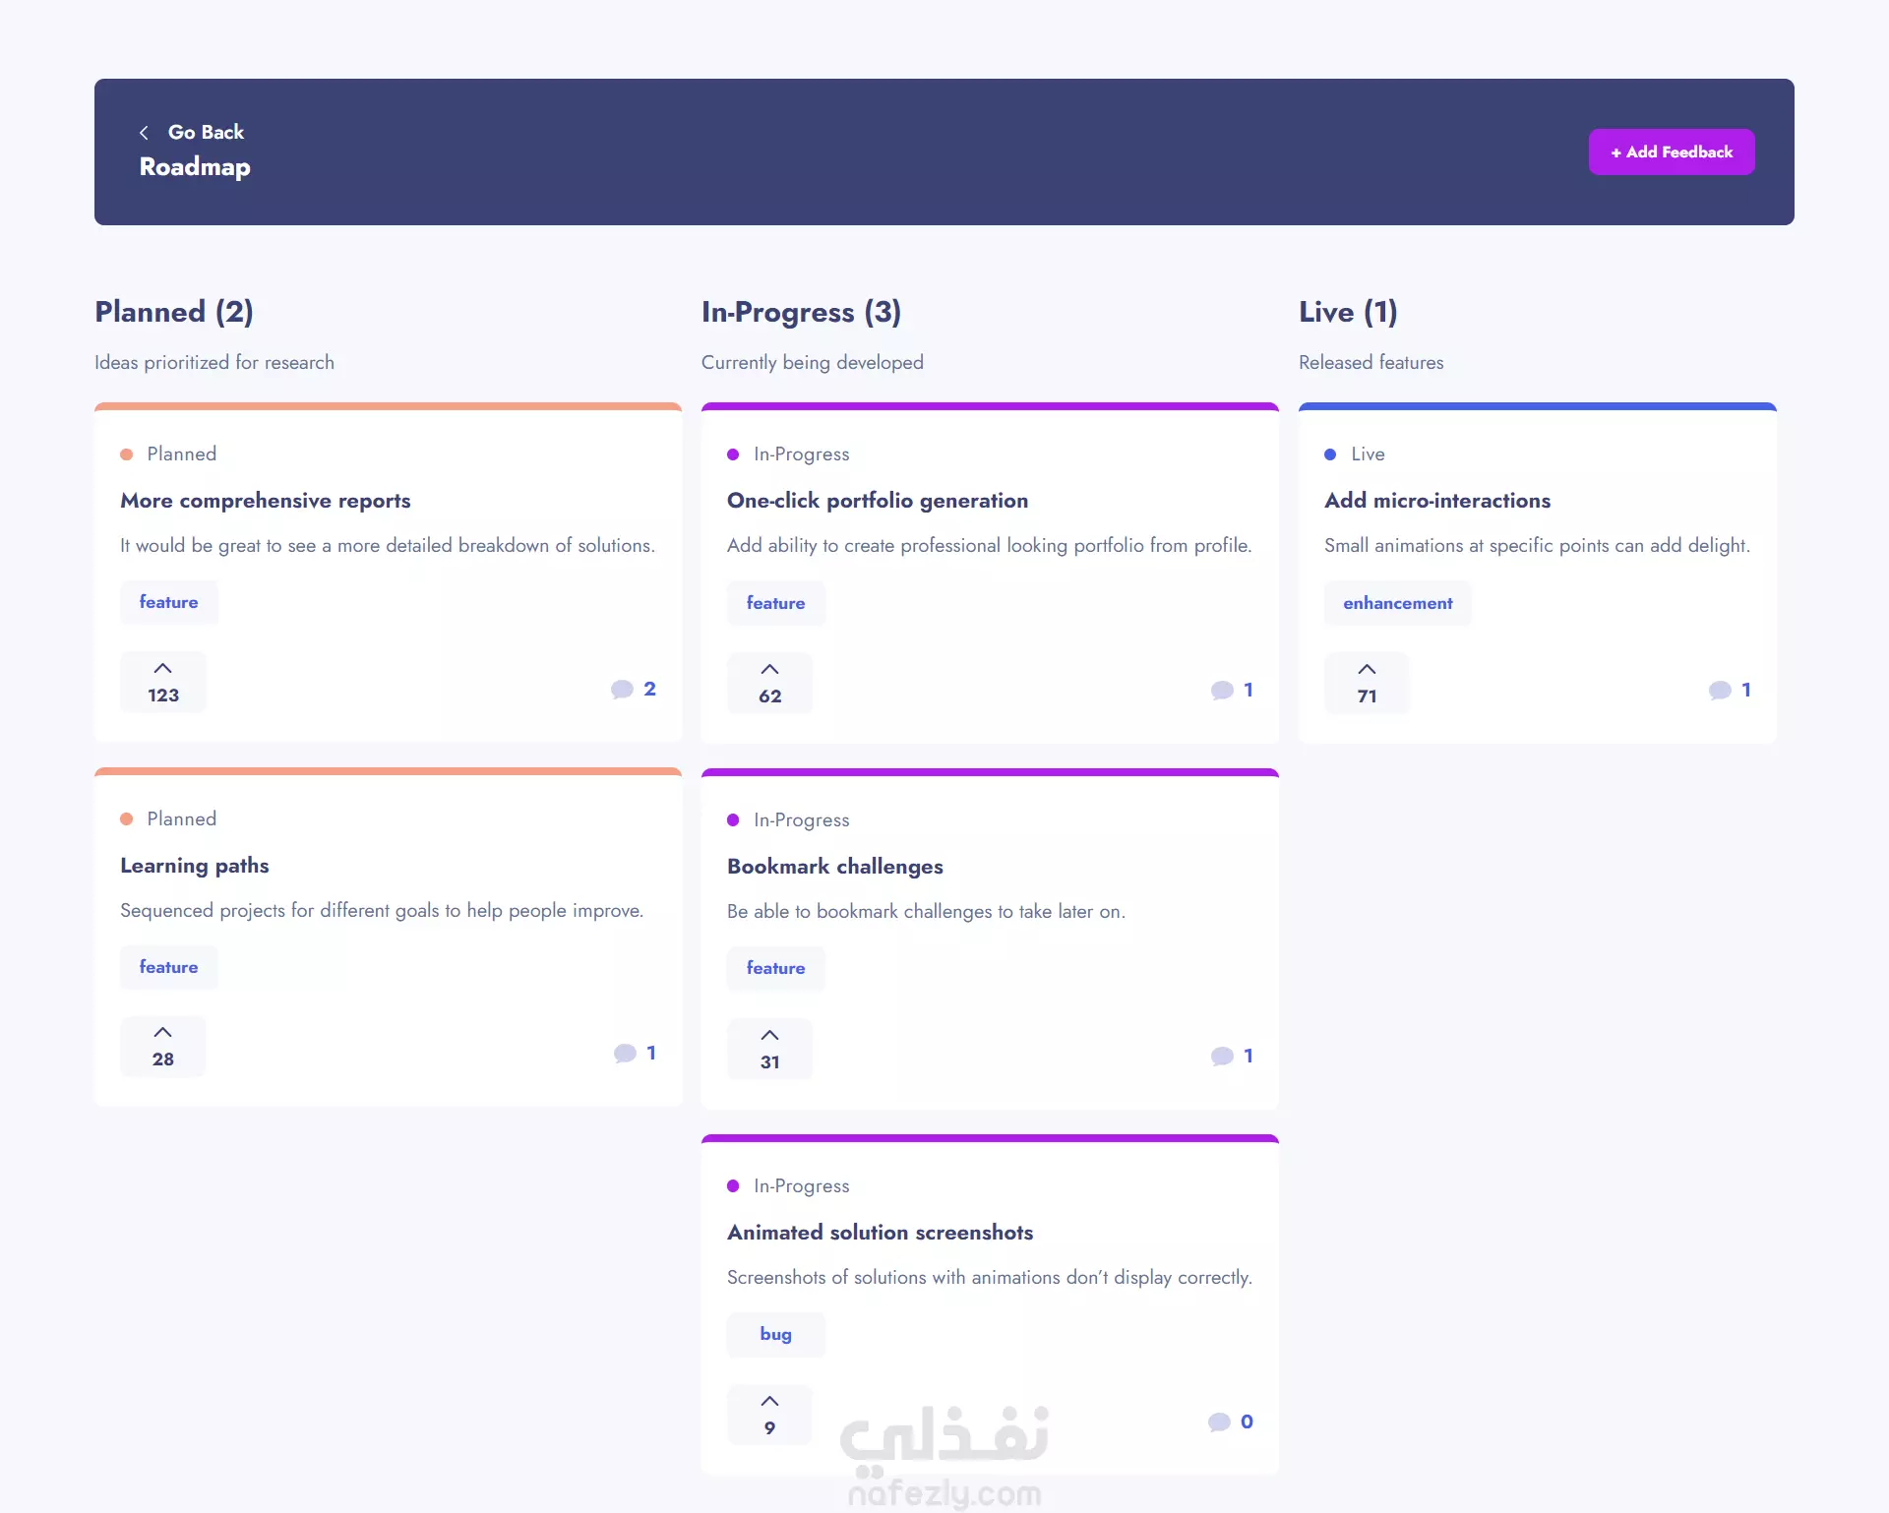Toggle upvote on Bookmark challenges, 31 votes

click(x=770, y=1049)
